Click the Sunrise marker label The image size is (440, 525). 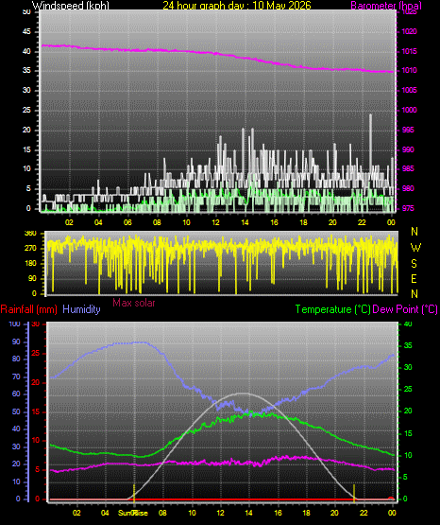pyautogui.click(x=133, y=513)
